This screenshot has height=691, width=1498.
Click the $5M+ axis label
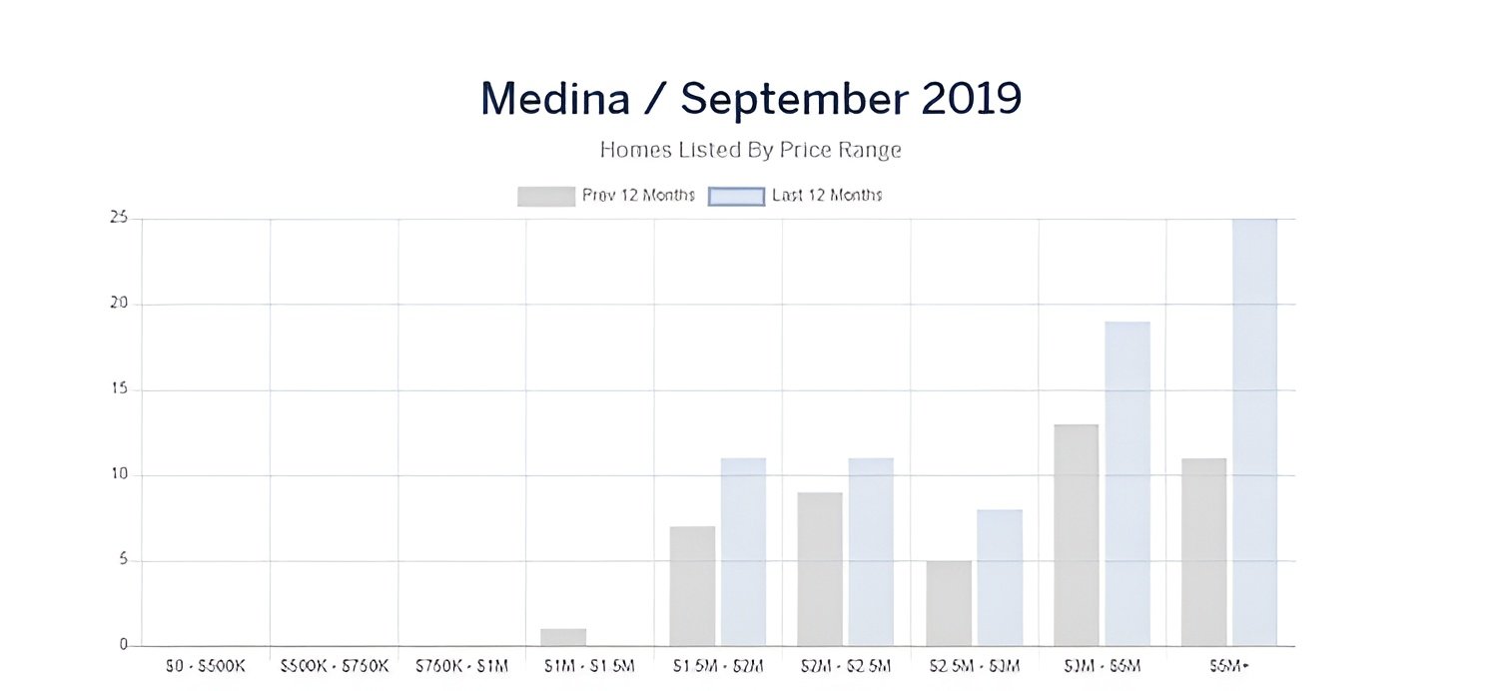(x=1229, y=666)
